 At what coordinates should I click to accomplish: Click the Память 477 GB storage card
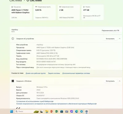coord(93,12)
